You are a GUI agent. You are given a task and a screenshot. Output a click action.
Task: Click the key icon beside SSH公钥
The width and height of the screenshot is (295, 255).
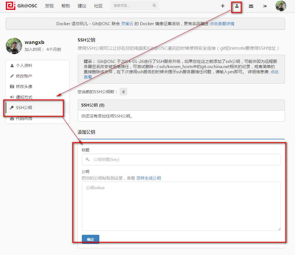(12, 107)
